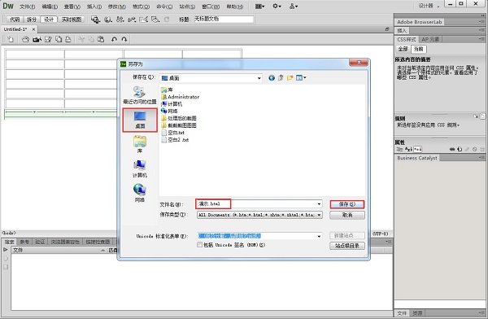Select 最近访问的位置 in save dialog sidebar
The height and width of the screenshot is (319, 488).
click(x=139, y=95)
